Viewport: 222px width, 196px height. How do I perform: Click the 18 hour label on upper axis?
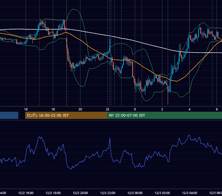[x=53, y=109]
